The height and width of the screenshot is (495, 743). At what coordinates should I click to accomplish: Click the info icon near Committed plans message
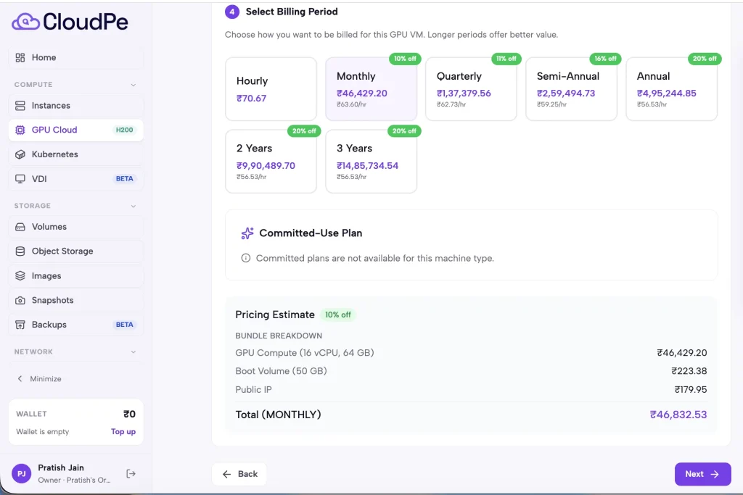pos(245,258)
